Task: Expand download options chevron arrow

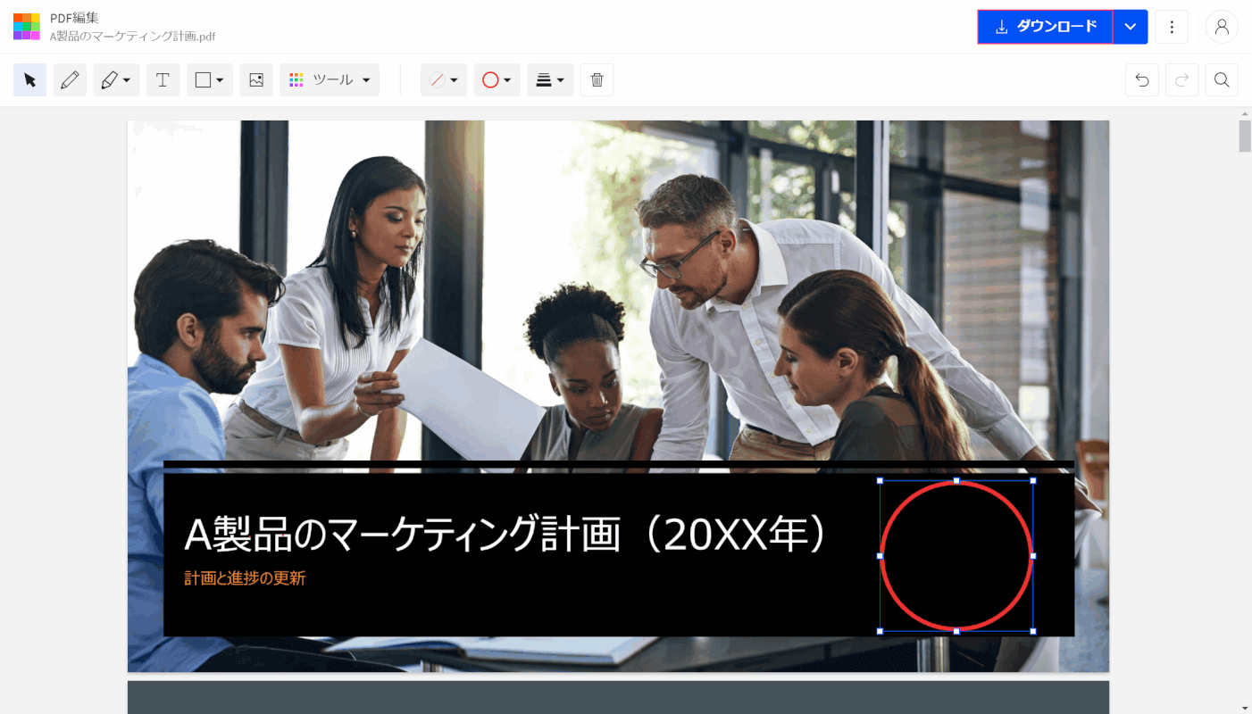Action: [1131, 27]
